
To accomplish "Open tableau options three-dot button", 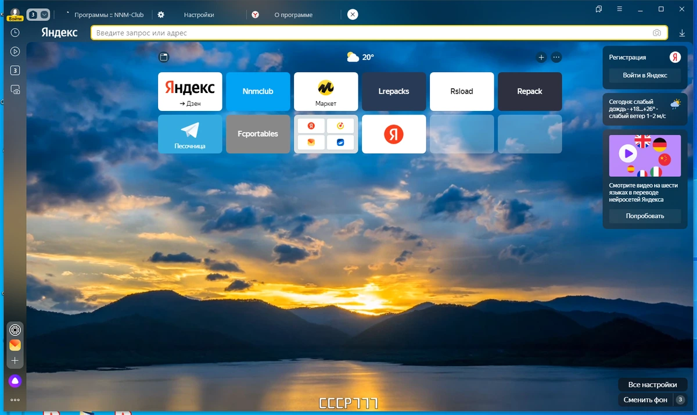I will [556, 57].
